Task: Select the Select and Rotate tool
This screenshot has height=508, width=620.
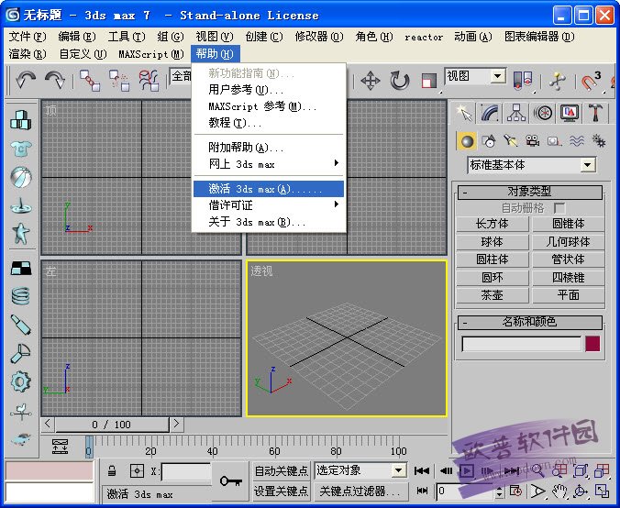Action: pyautogui.click(x=399, y=81)
